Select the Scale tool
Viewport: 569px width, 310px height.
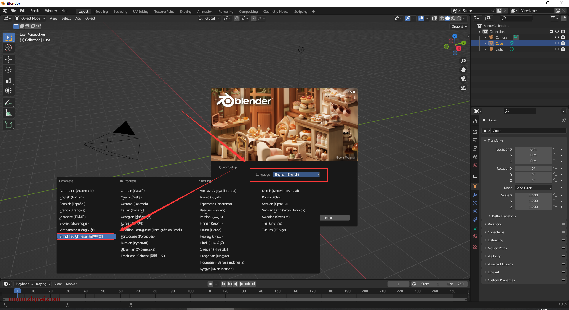[x=8, y=80]
